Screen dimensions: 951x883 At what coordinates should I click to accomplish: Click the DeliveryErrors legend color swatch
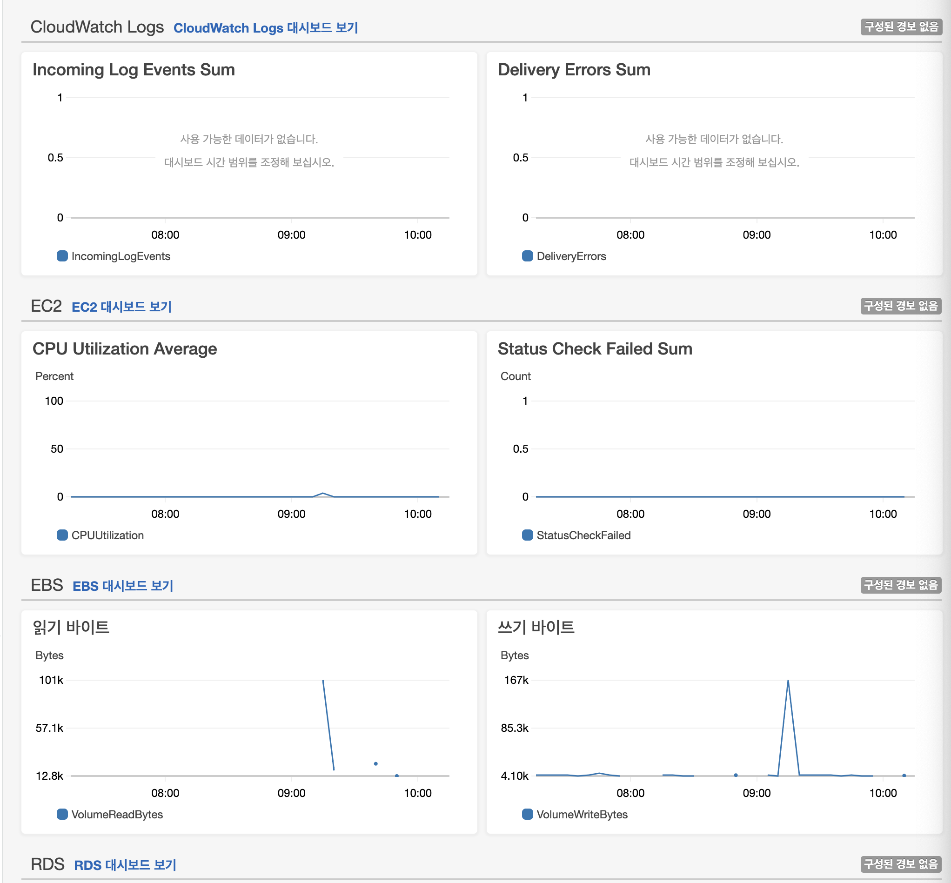point(527,256)
